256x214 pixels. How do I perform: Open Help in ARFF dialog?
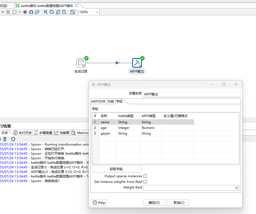tap(99, 203)
